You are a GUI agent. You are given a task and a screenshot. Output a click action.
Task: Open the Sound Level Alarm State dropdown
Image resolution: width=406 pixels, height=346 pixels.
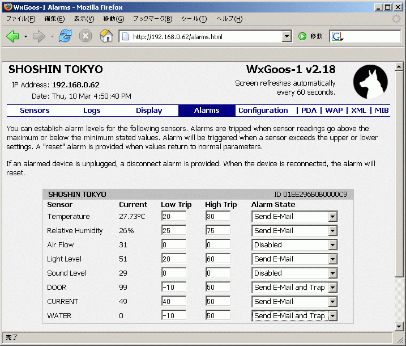(294, 273)
